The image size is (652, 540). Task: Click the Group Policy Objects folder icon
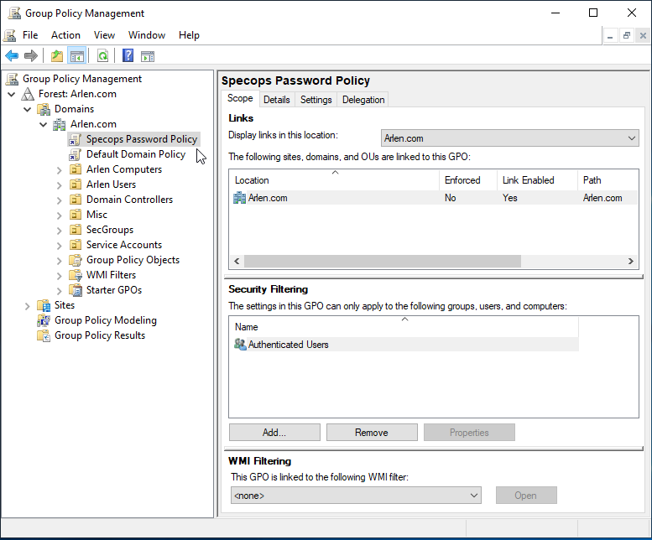point(76,260)
